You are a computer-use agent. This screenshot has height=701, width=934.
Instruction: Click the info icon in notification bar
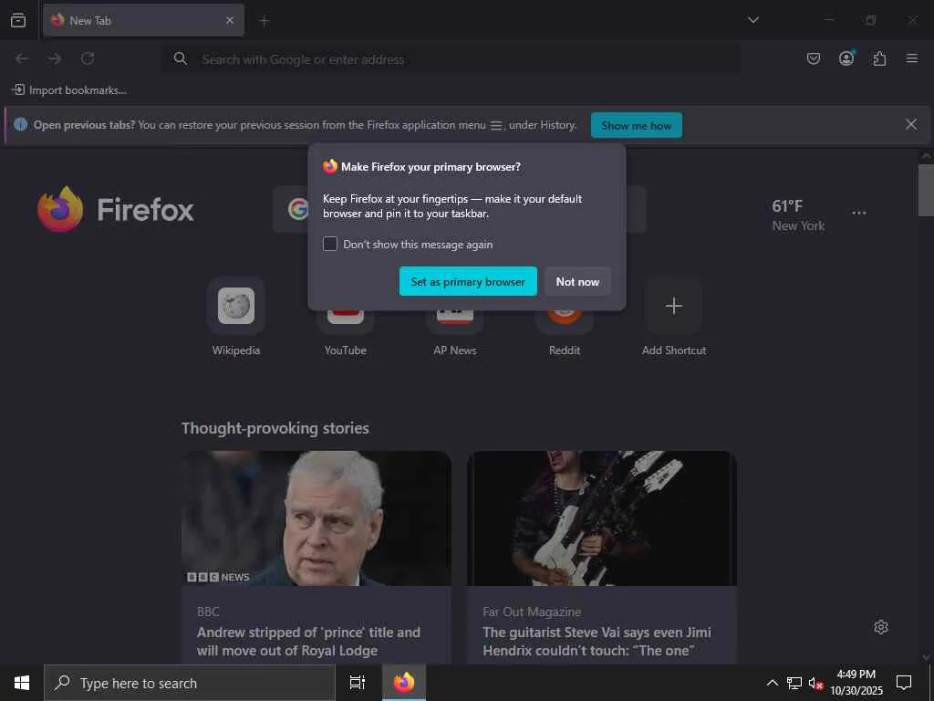20,124
